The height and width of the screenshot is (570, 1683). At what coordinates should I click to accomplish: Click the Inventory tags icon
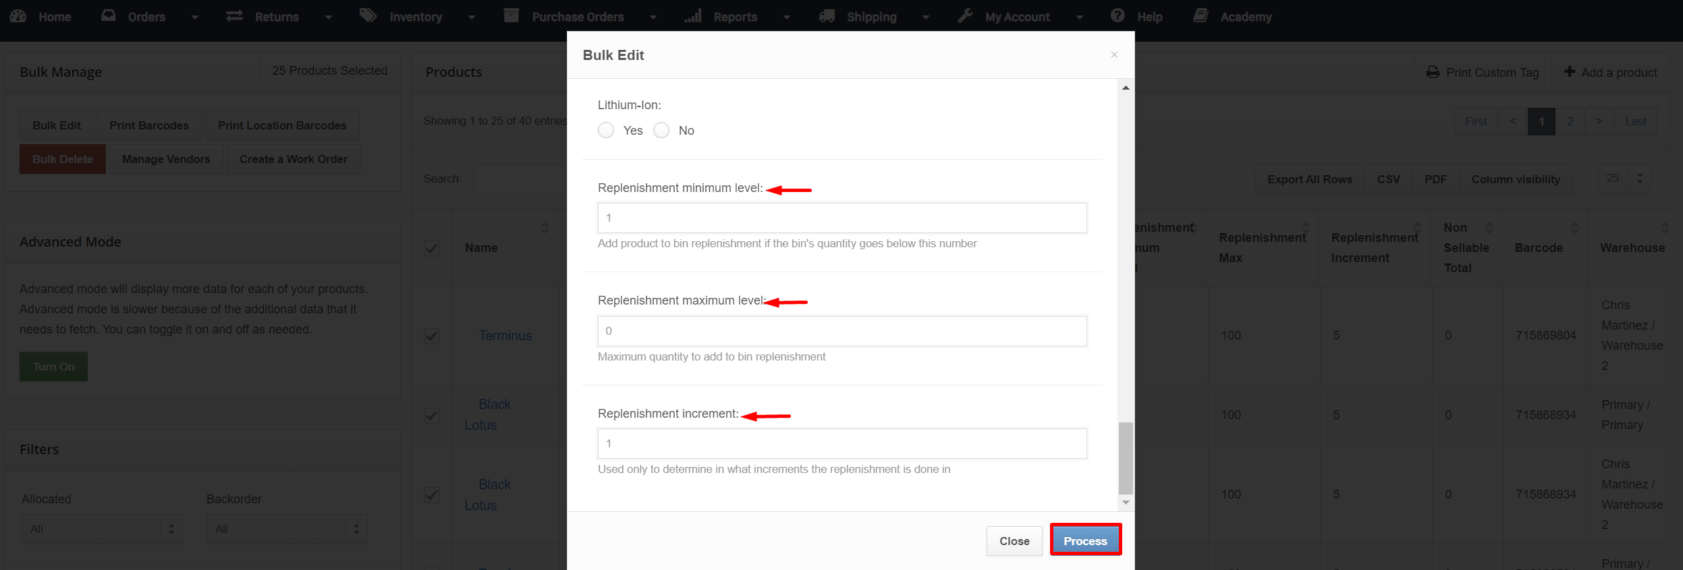(368, 15)
